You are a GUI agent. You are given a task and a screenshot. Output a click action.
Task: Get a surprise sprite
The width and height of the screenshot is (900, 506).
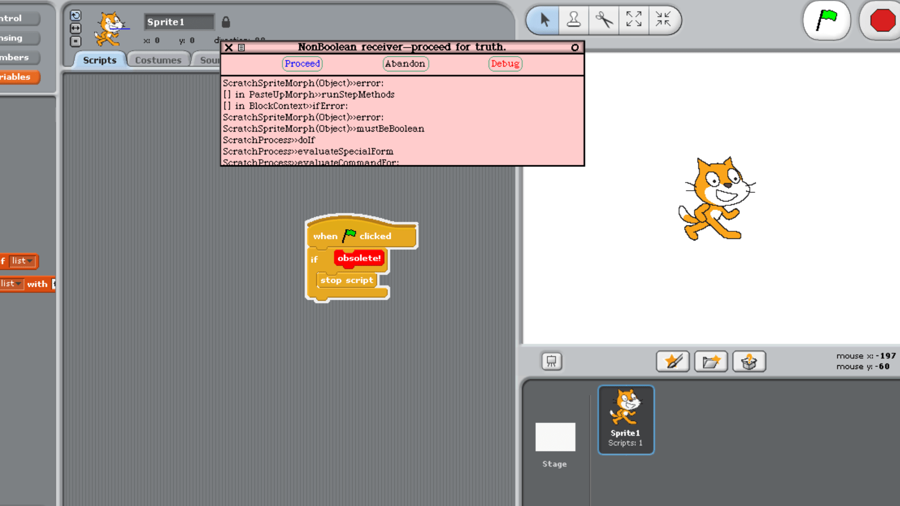coord(749,361)
